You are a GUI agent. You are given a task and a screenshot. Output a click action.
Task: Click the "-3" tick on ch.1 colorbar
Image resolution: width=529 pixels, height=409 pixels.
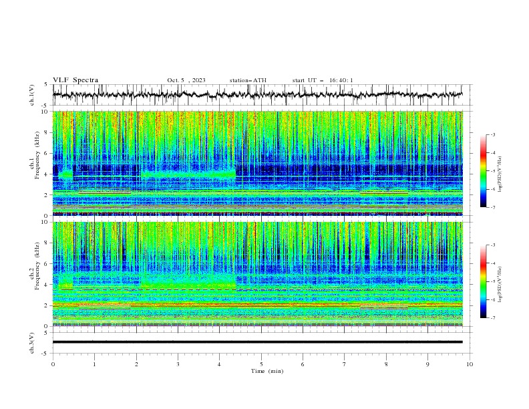click(x=492, y=134)
